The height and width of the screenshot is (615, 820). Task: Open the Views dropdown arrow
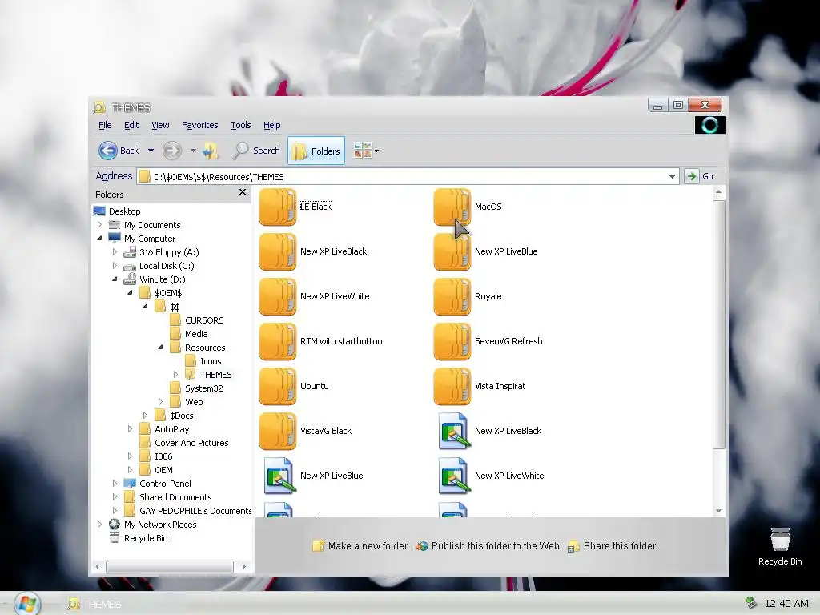tap(376, 151)
